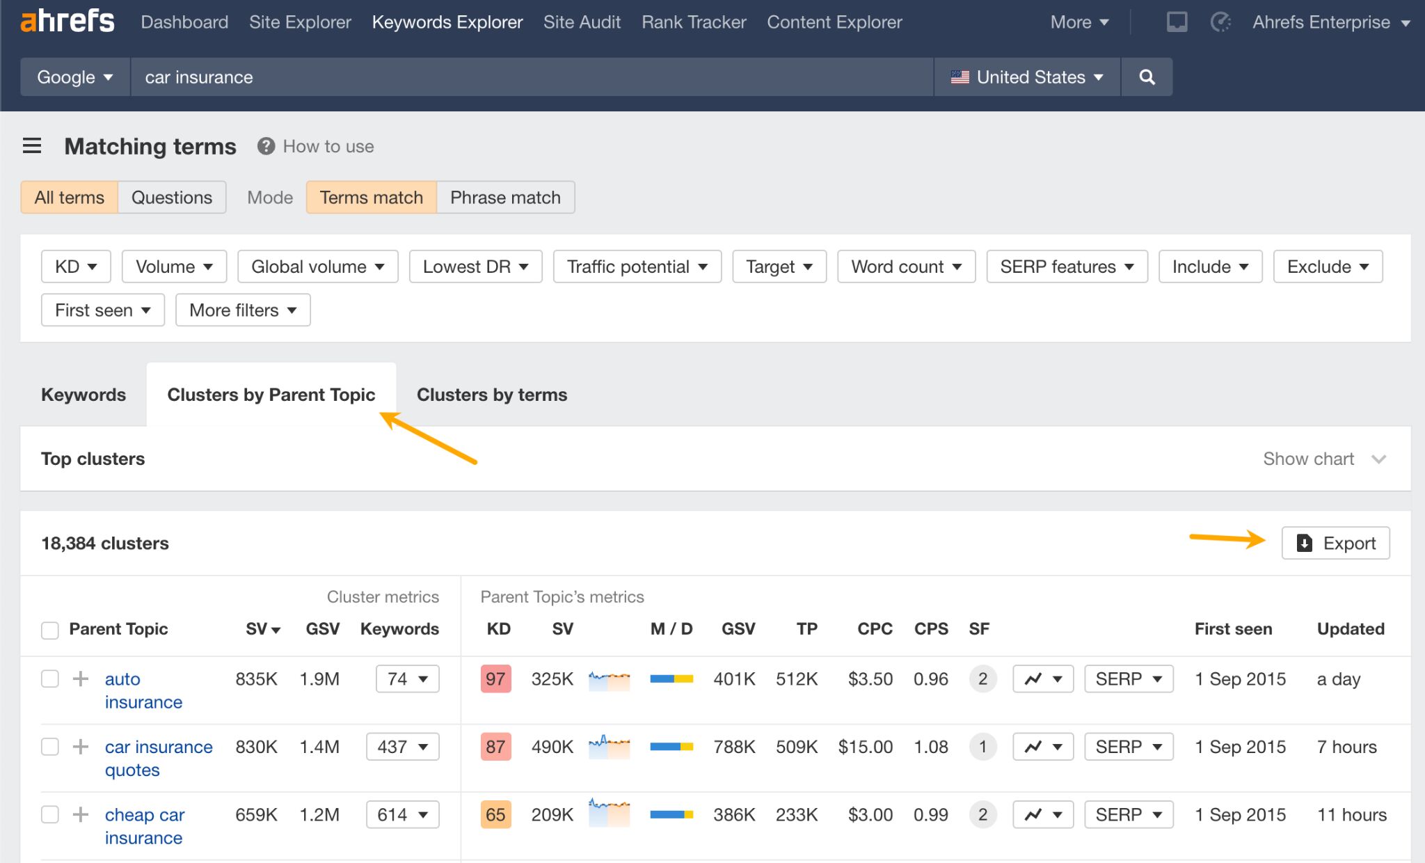
Task: Click volume sparkline in cheap car insurance row
Action: 609,813
